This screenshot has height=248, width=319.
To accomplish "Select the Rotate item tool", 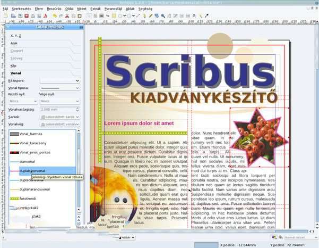I will (157, 16).
